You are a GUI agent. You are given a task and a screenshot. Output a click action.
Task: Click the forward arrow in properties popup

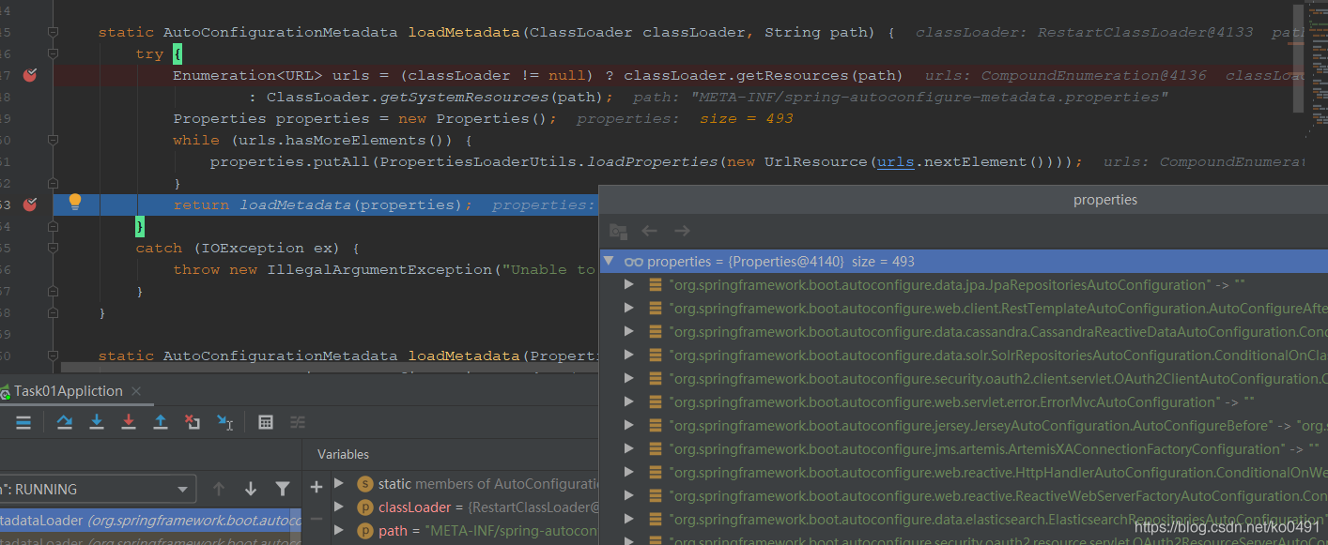pyautogui.click(x=682, y=231)
